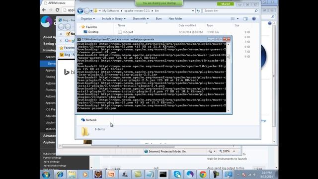
Task: Click the apache-maven-3.2.1 breadcrumb
Action: pyautogui.click(x=137, y=11)
